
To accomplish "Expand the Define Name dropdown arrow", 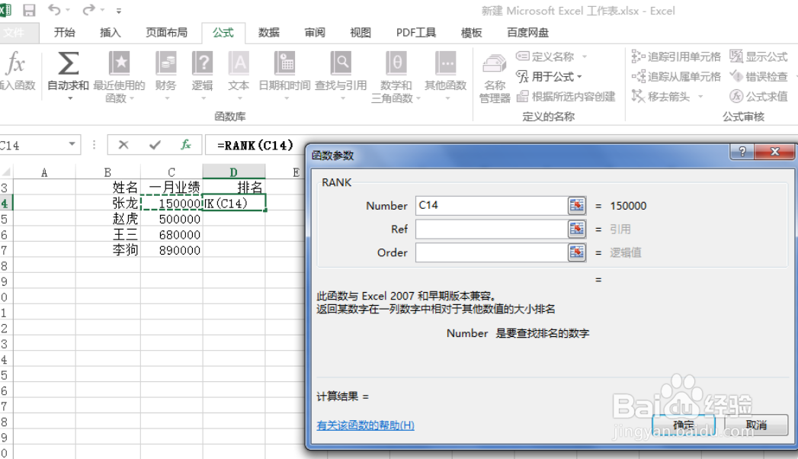I will pos(585,56).
